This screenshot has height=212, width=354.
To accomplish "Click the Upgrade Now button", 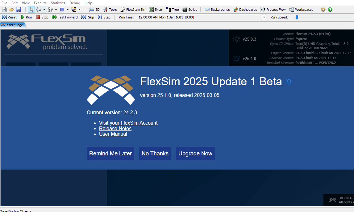I will (195, 154).
